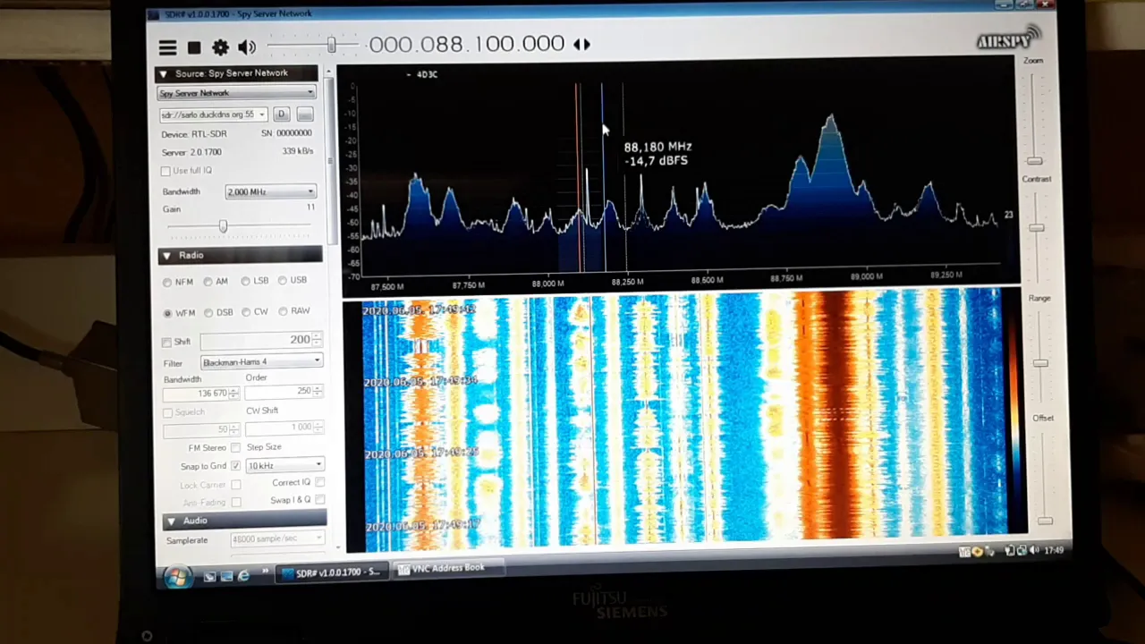
Task: Click the frequency display 000.088.100.000
Action: 466,44
